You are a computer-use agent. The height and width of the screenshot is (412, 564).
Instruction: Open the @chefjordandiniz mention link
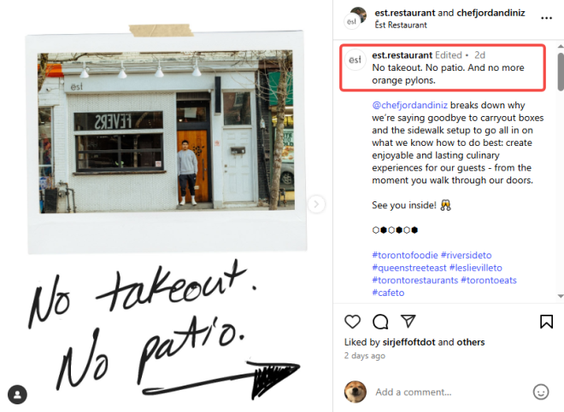409,105
